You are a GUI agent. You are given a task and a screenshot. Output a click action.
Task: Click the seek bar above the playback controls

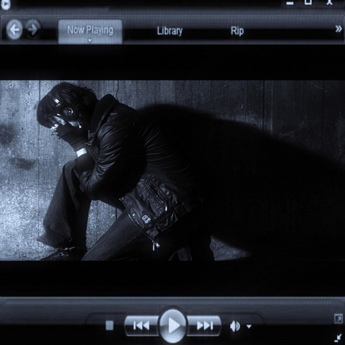point(172,301)
